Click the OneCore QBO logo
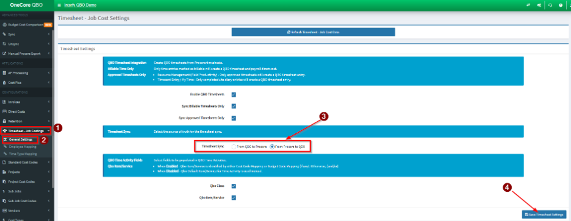The width and height of the screenshot is (571, 221). click(x=27, y=5)
